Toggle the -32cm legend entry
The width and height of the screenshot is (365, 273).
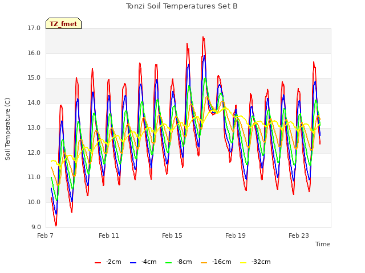(x=255, y=262)
